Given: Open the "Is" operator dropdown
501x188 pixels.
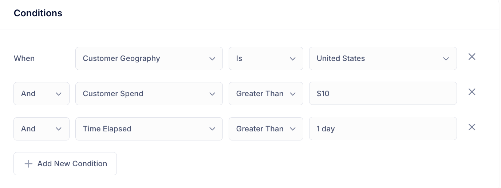Looking at the screenshot, I should [x=265, y=58].
